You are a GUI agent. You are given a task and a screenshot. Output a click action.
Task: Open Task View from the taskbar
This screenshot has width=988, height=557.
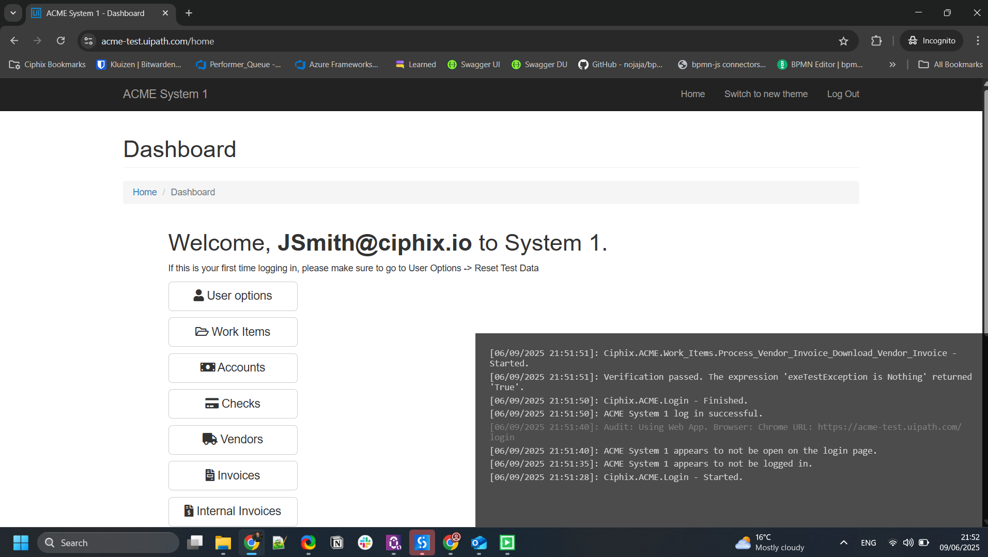(x=195, y=543)
